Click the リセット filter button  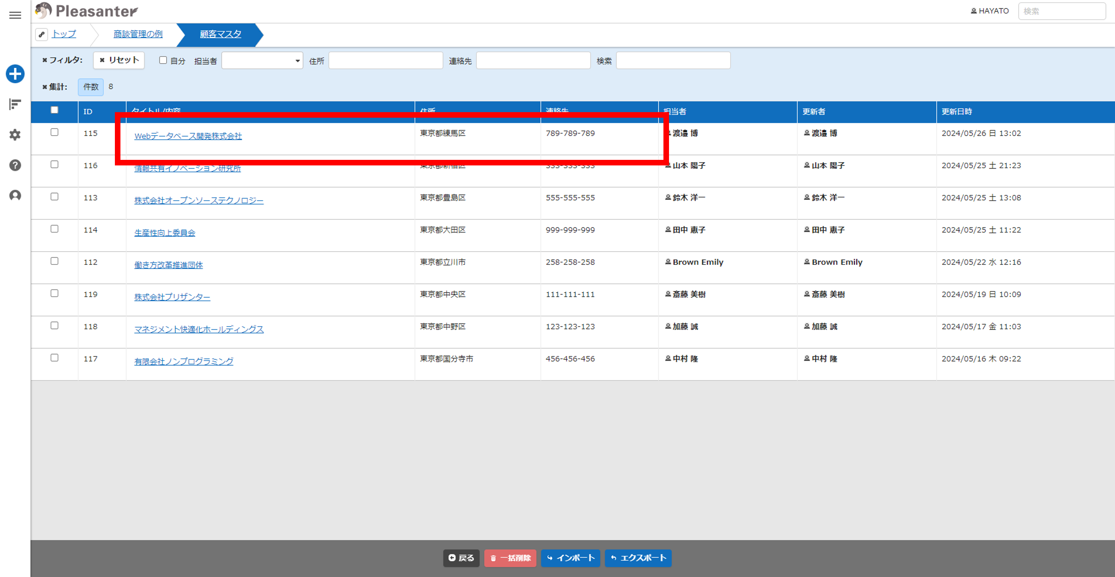click(x=119, y=60)
